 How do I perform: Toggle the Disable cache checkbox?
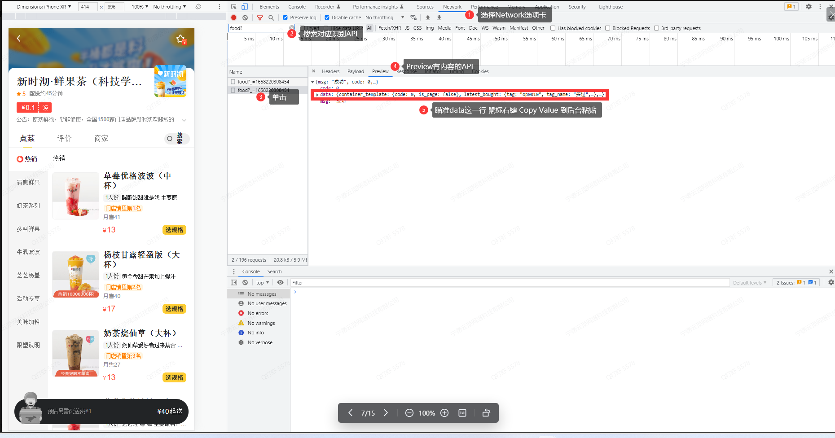click(327, 18)
